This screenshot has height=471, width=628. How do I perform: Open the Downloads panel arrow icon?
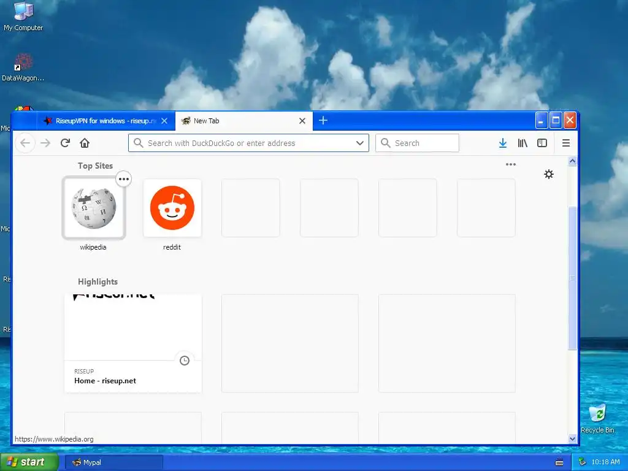coord(503,143)
